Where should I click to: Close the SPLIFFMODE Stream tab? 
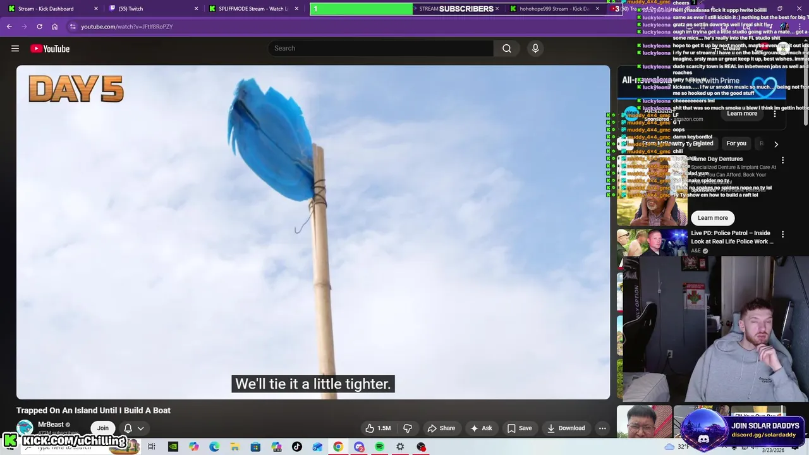pyautogui.click(x=297, y=9)
